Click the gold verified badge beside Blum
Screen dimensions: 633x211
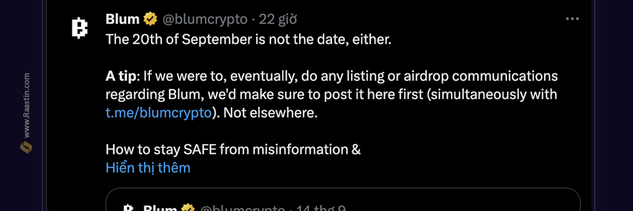(150, 20)
